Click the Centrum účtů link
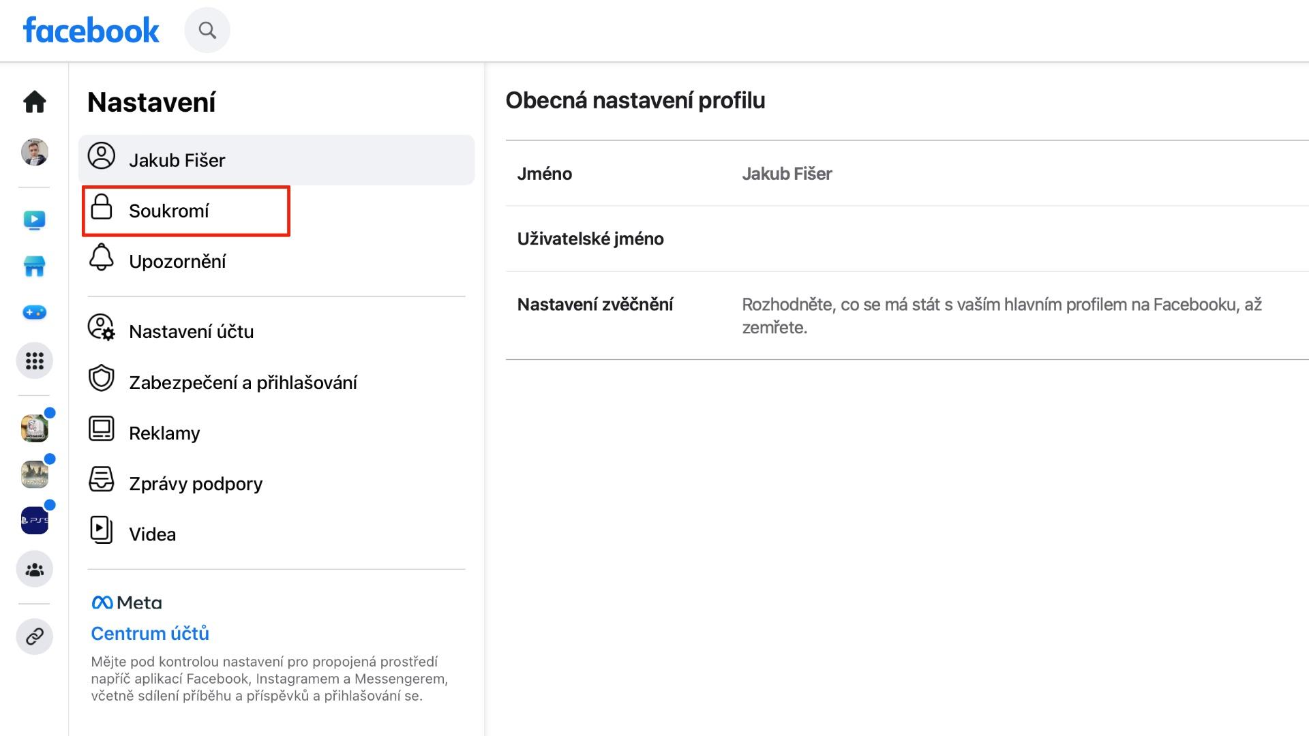This screenshot has height=736, width=1309. click(150, 633)
